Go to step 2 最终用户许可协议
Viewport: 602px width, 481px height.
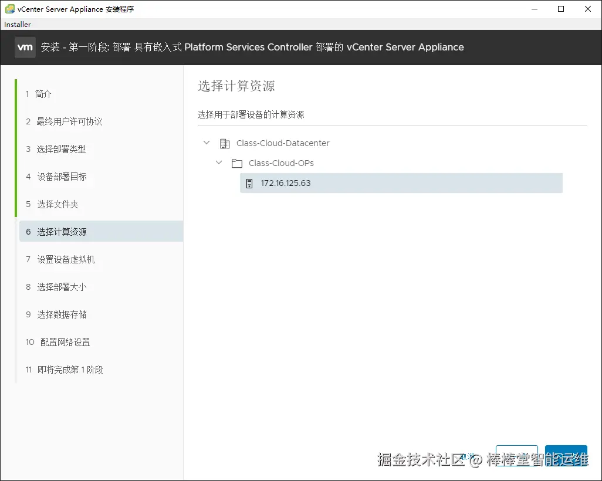pos(64,121)
